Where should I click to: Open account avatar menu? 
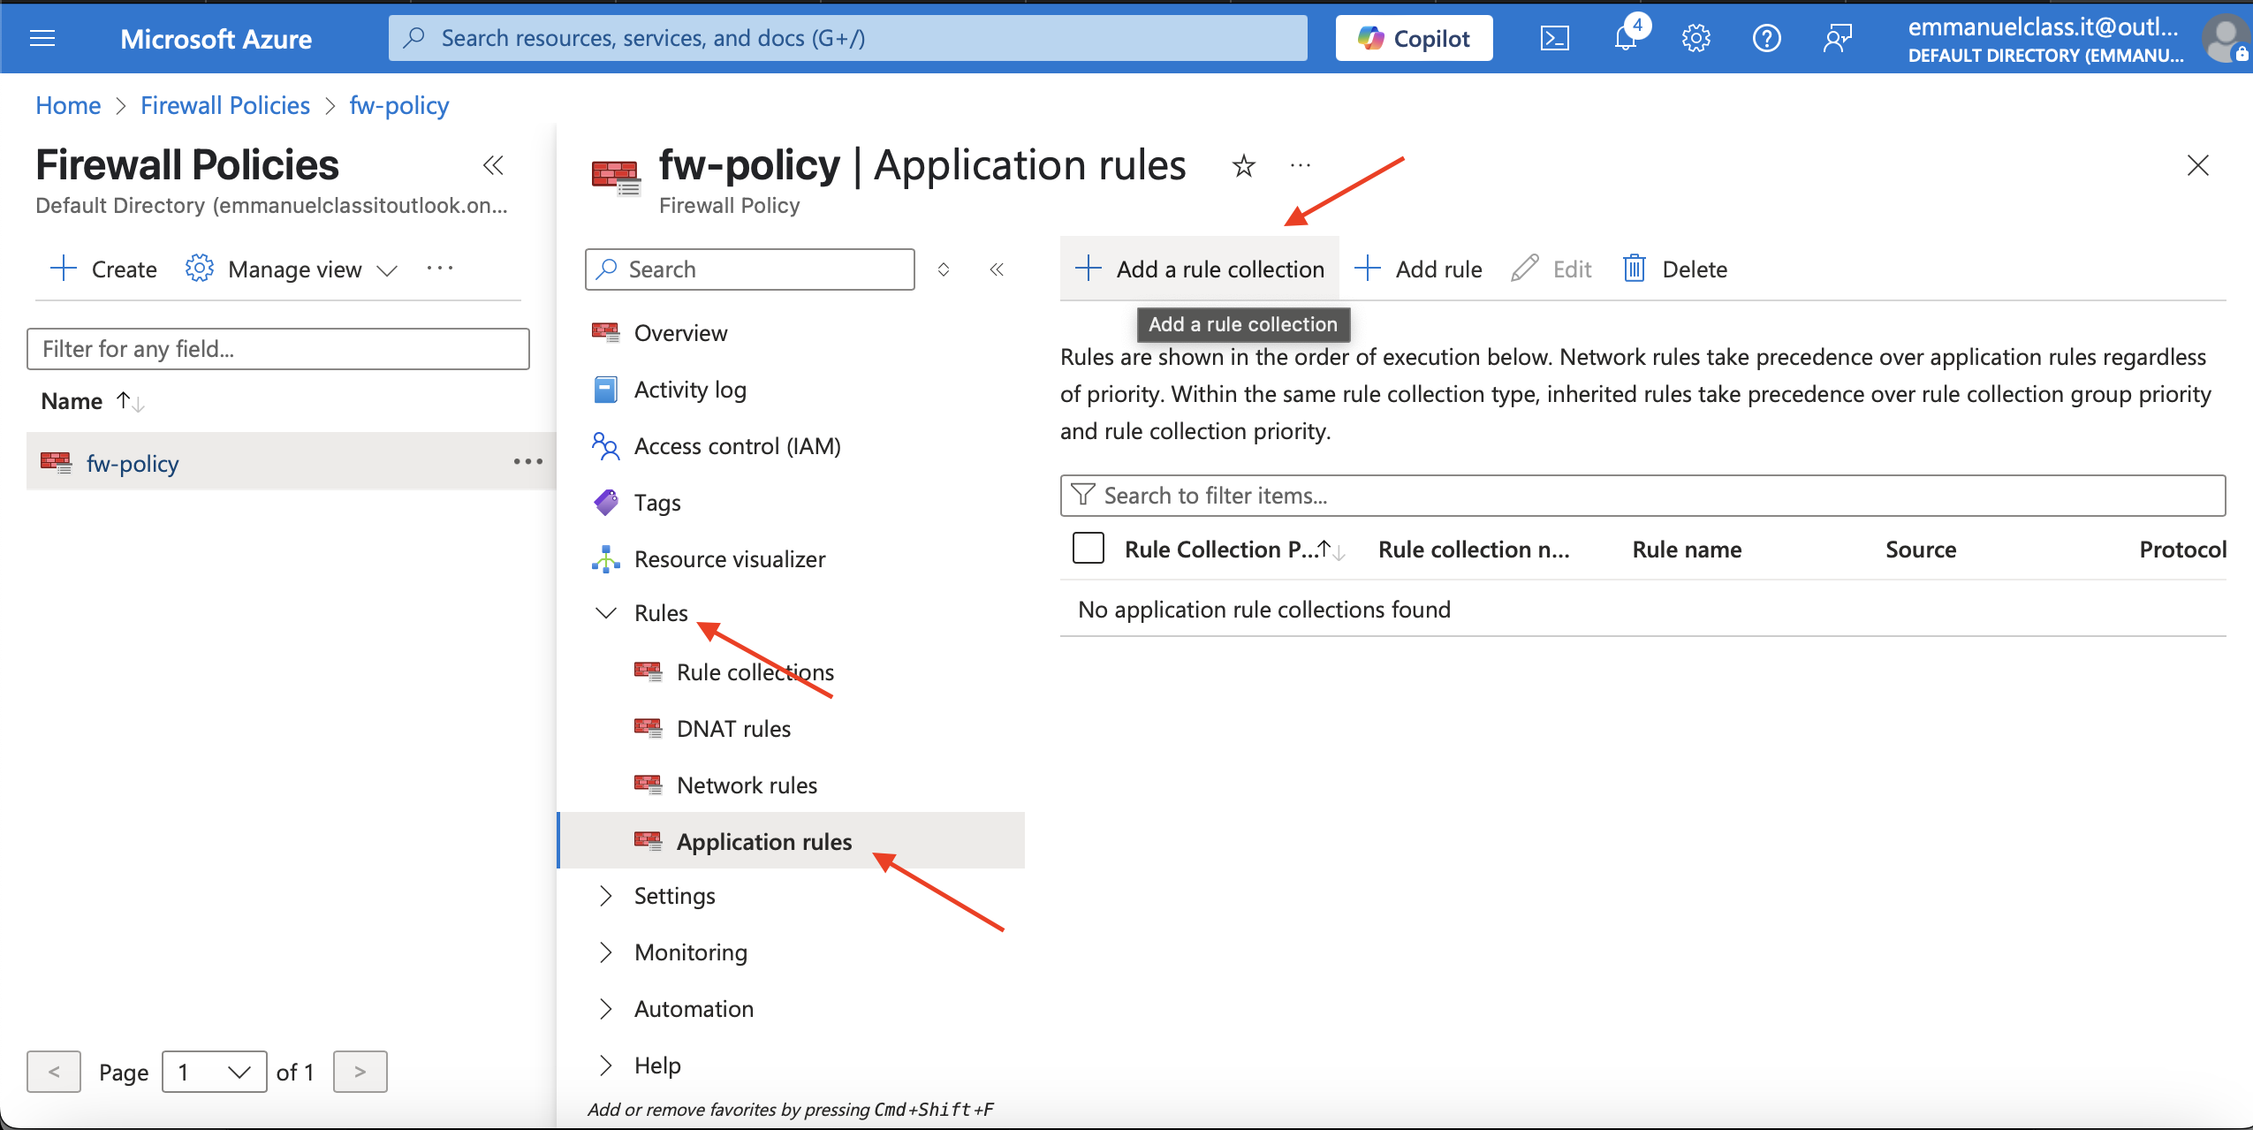(x=2225, y=40)
